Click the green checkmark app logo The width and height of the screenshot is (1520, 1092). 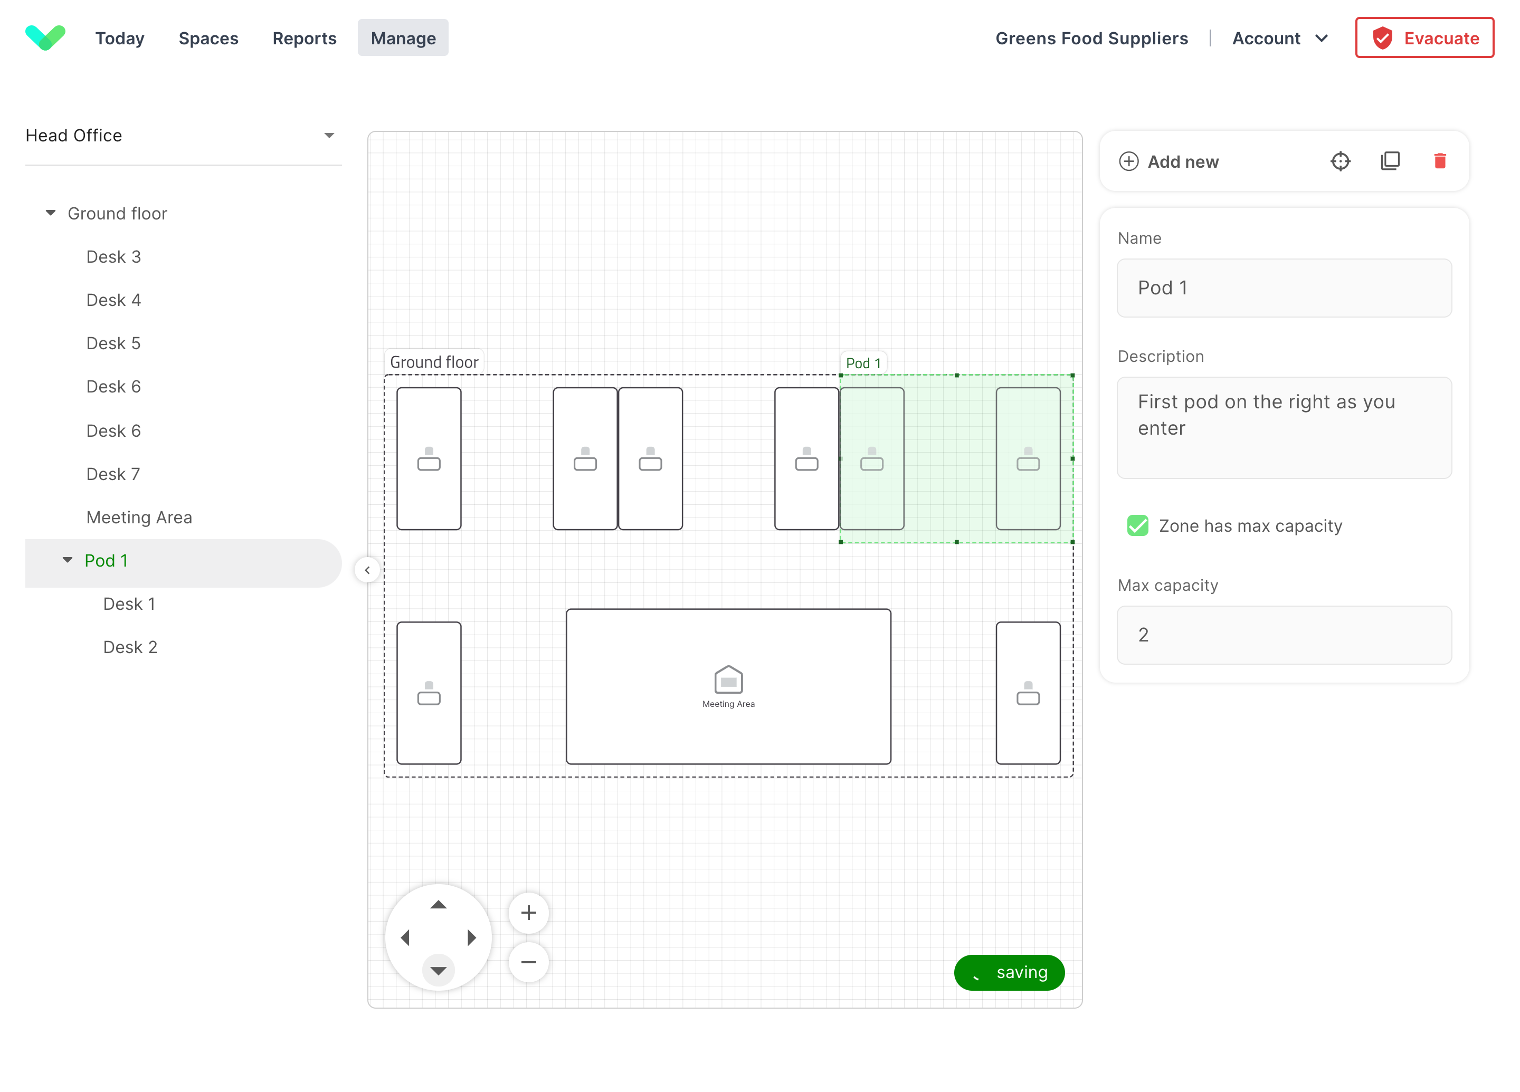tap(45, 37)
